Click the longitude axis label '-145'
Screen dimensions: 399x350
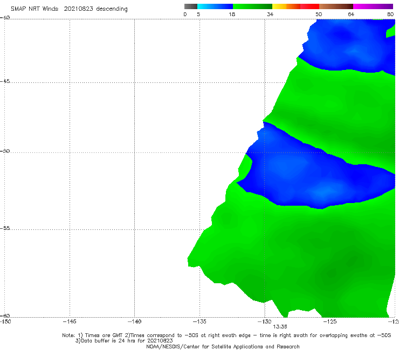click(70, 321)
